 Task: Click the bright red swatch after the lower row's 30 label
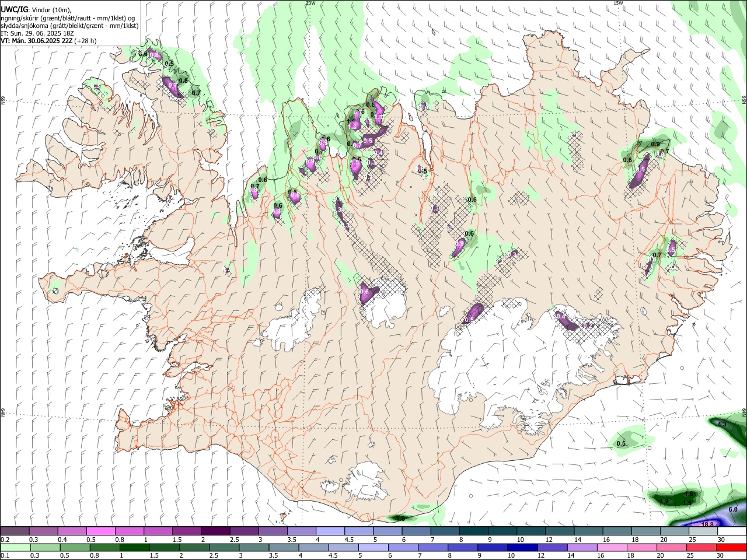732,548
